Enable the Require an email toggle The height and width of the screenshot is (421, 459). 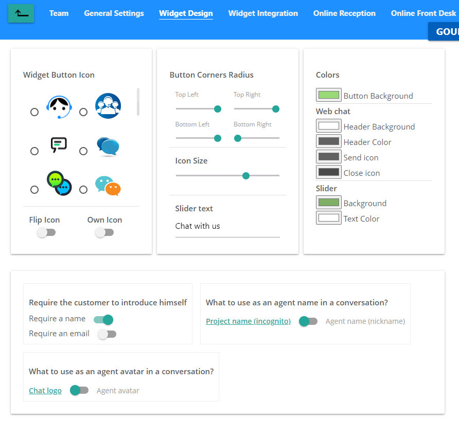point(107,334)
